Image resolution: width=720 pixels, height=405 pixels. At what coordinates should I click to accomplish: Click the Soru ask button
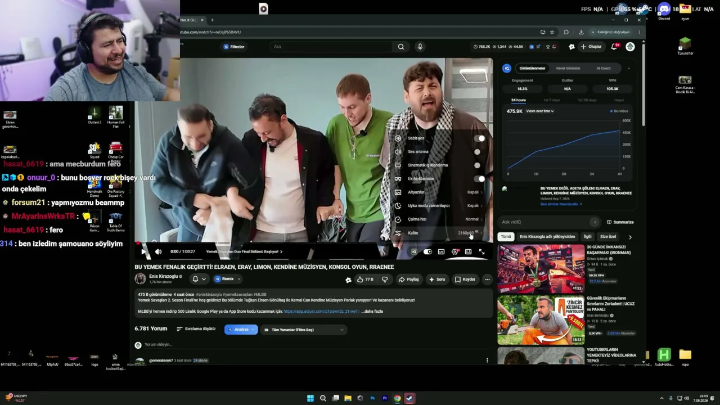pos(437,280)
